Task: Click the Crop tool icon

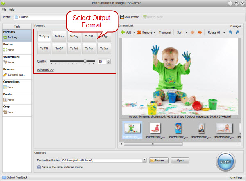Action: (x=5, y=112)
